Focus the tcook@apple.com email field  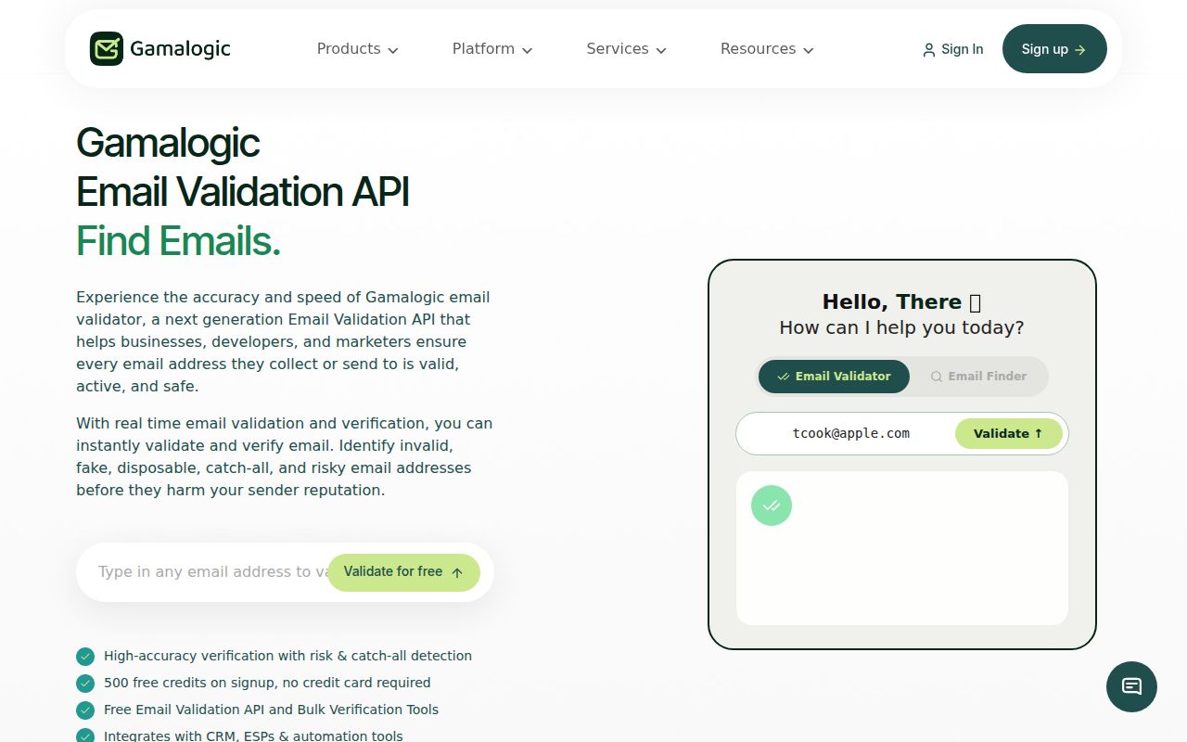pyautogui.click(x=850, y=433)
